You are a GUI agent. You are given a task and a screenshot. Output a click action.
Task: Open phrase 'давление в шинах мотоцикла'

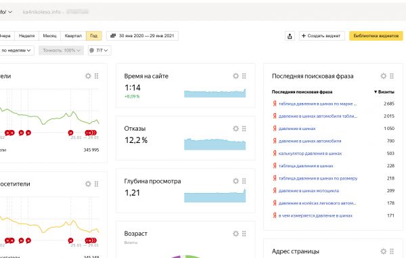[x=309, y=191]
